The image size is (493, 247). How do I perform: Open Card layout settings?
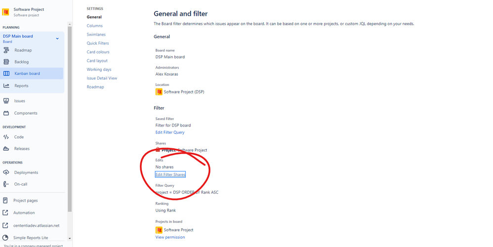coord(97,61)
